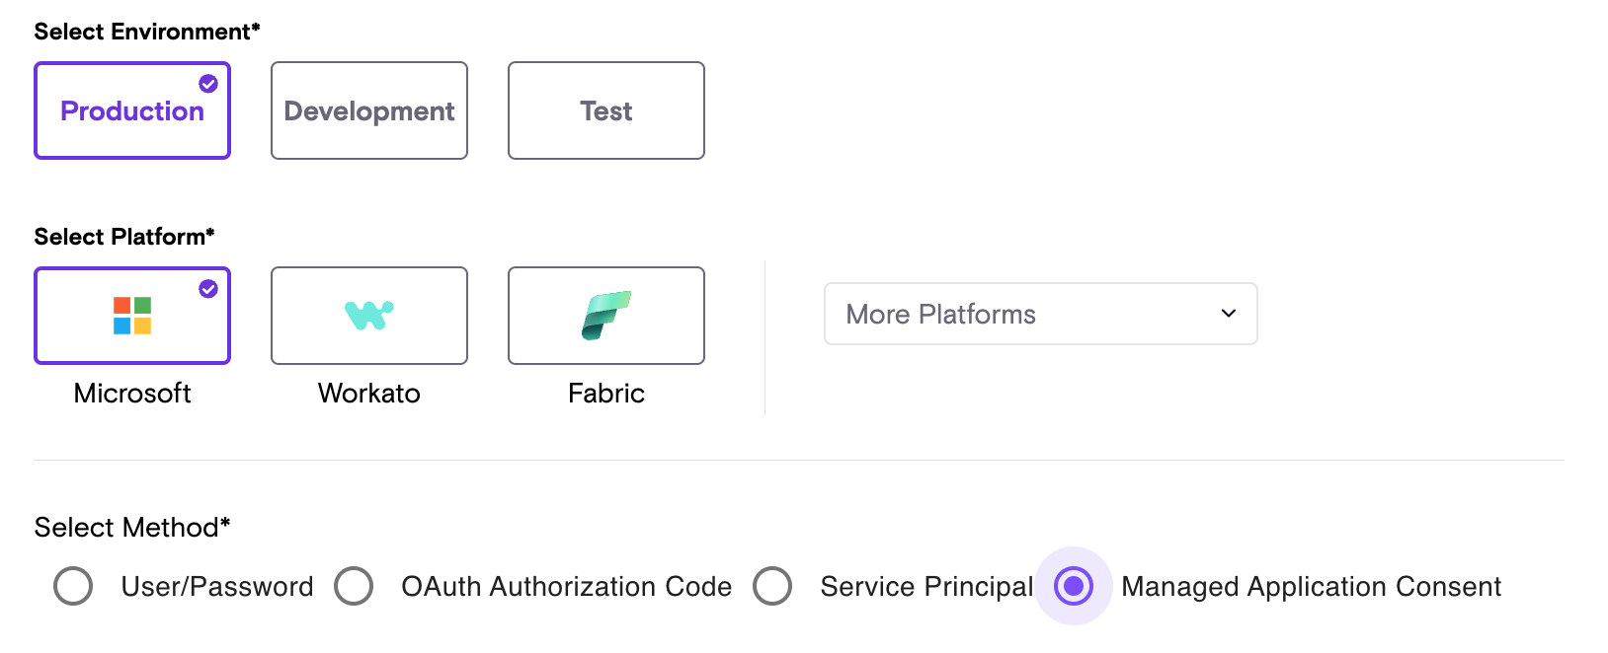Select the User/Password radio button
1608x653 pixels.
[x=73, y=586]
